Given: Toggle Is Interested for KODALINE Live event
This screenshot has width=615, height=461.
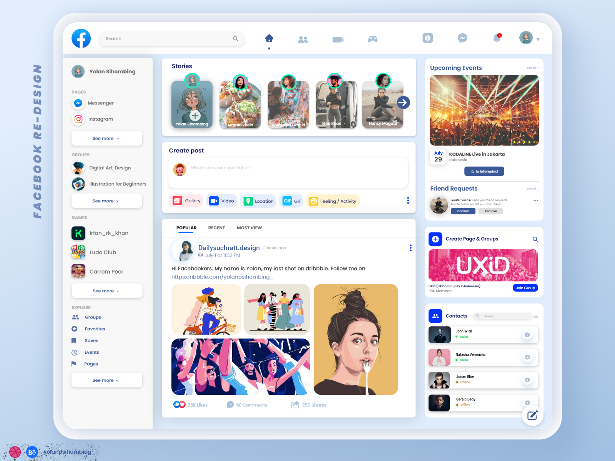Looking at the screenshot, I should coord(484,171).
